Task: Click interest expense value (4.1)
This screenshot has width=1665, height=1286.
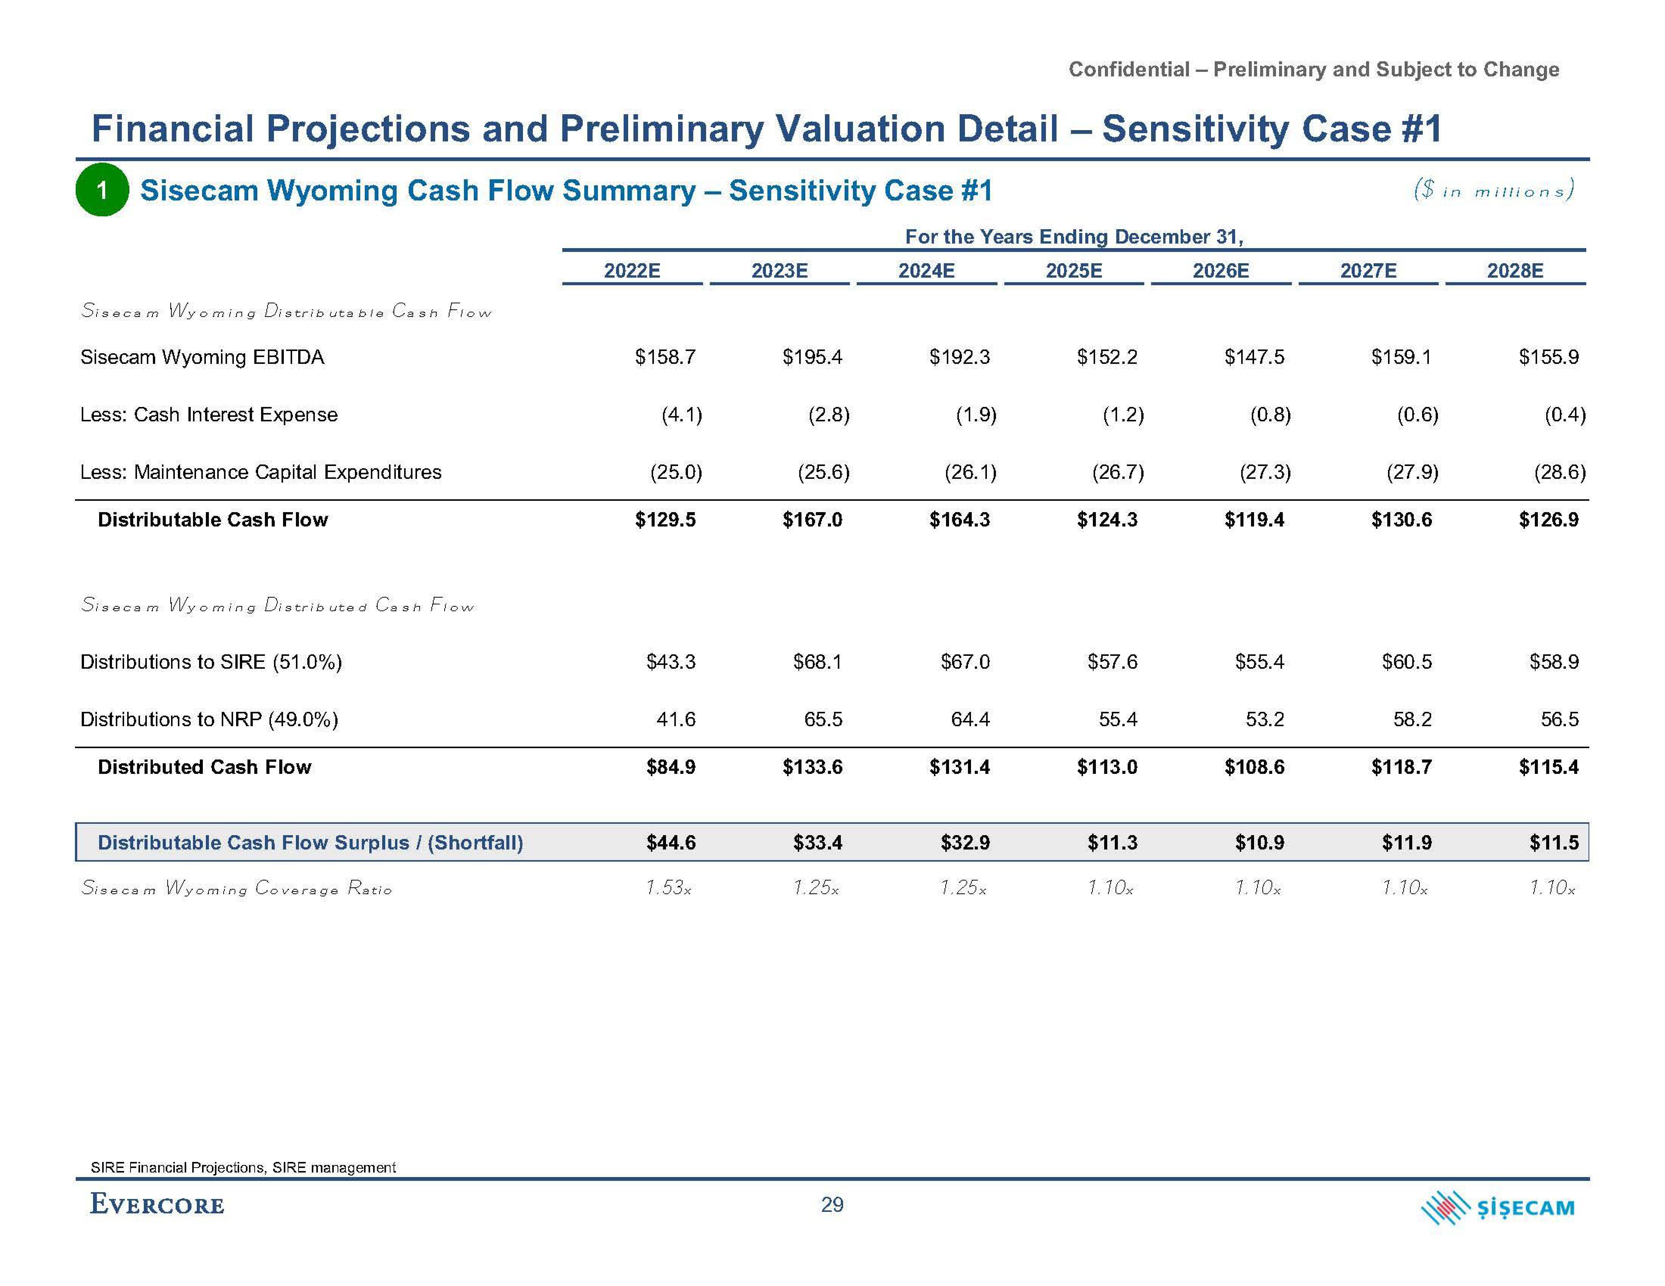Action: coord(682,415)
